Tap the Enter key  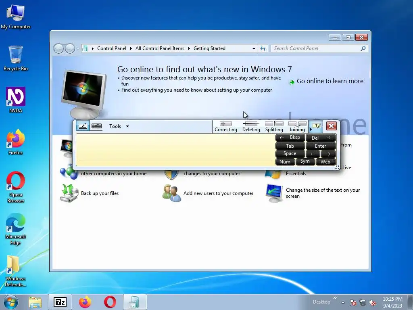[321, 146]
